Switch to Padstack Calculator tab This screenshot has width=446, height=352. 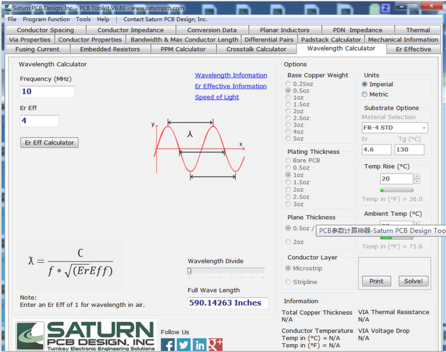[331, 39]
